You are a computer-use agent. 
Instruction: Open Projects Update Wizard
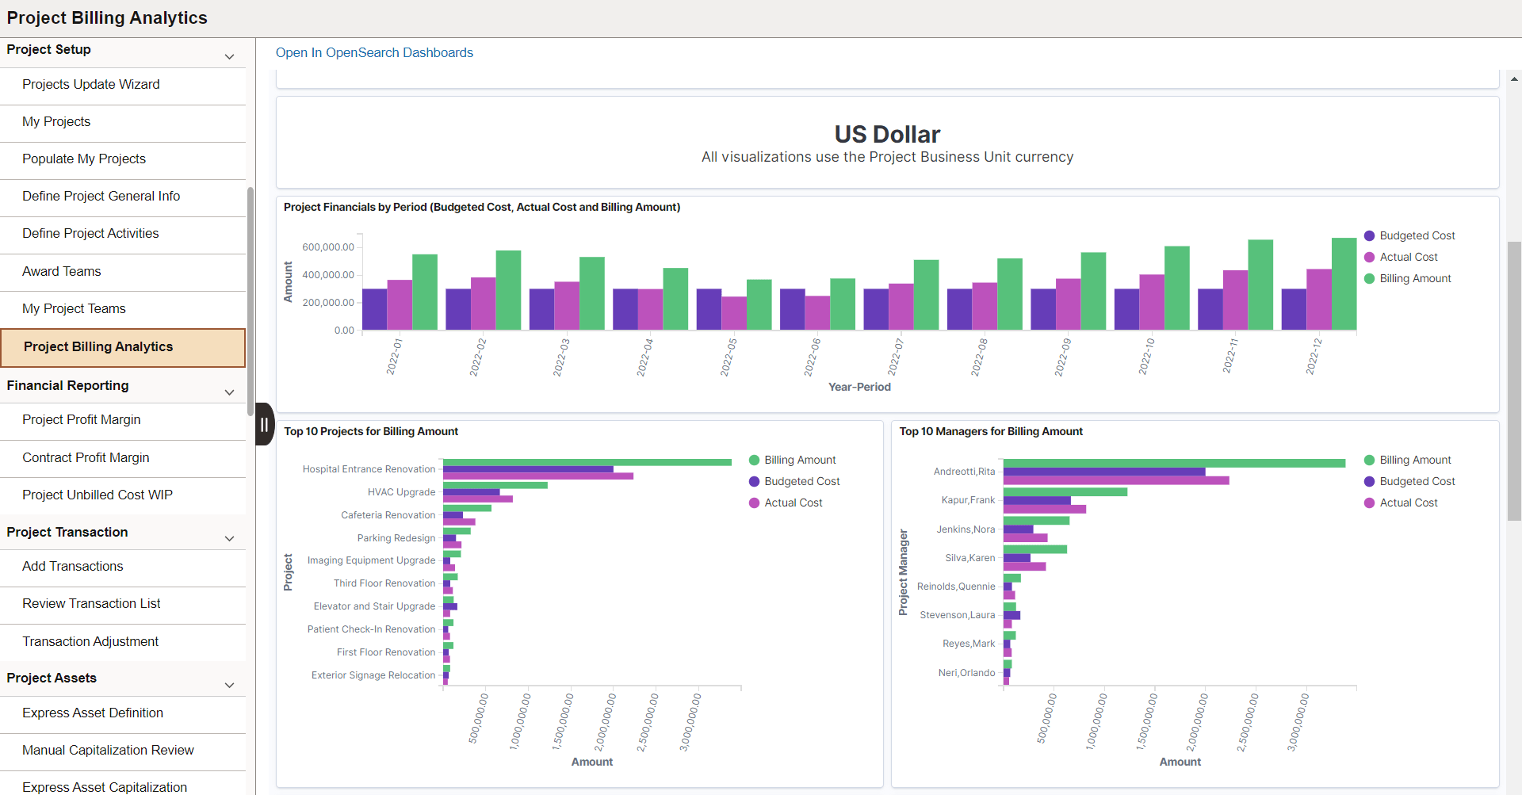[x=91, y=84]
